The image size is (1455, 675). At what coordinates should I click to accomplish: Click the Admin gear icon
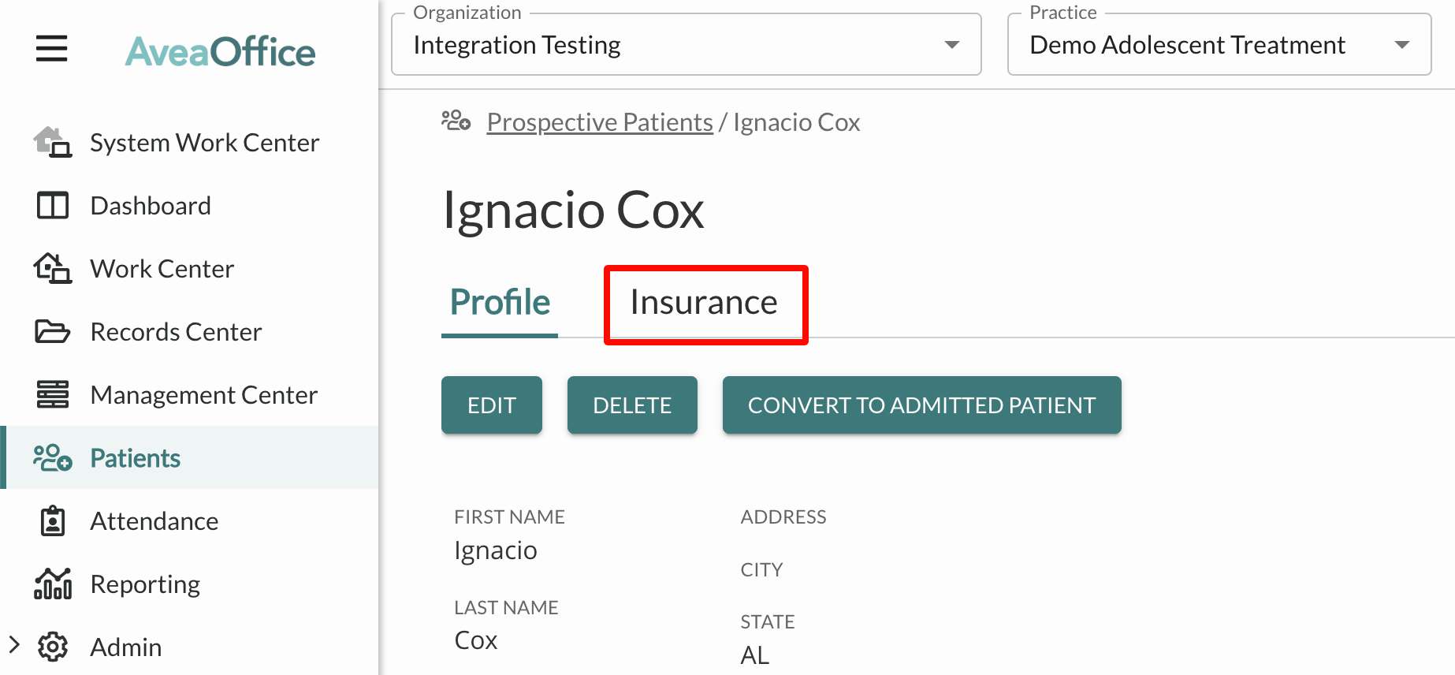tap(53, 647)
